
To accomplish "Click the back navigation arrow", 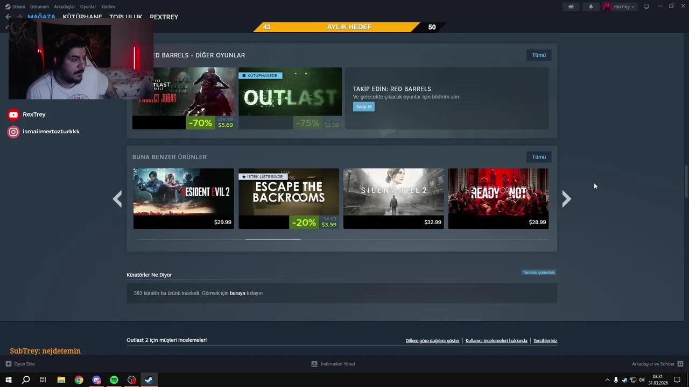I will [x=8, y=17].
